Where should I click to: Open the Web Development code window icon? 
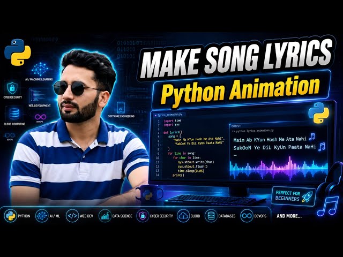[x=39, y=96]
